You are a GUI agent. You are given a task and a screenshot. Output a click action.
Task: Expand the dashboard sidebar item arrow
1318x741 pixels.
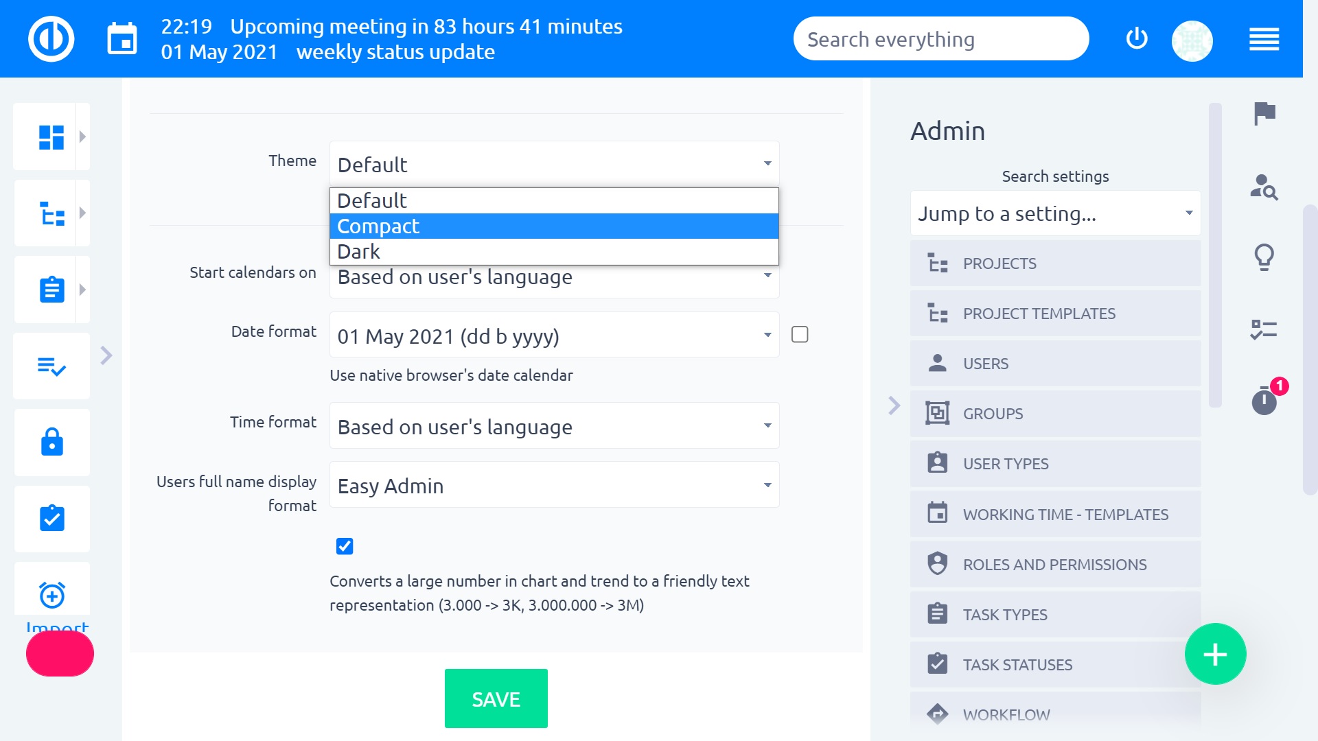[82, 137]
